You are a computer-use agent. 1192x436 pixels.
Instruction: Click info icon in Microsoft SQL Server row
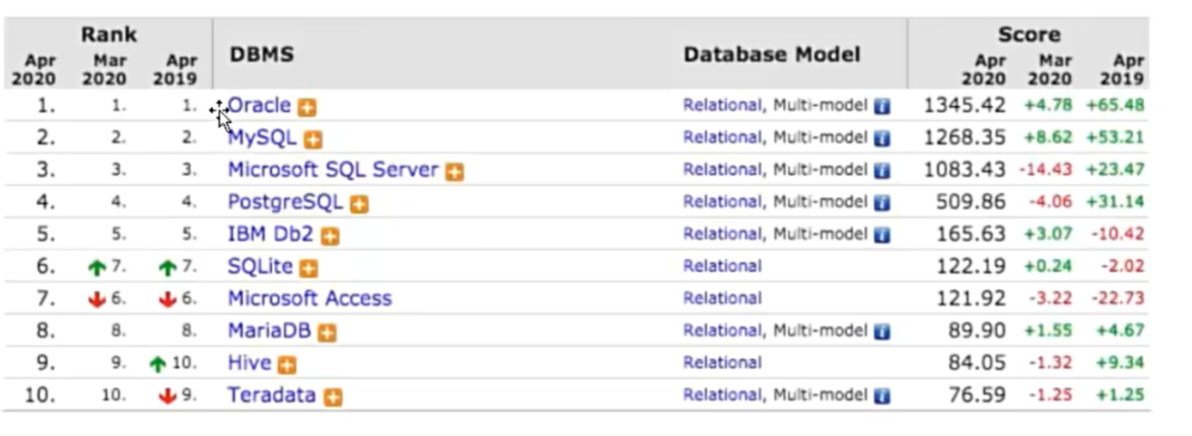pyautogui.click(x=882, y=170)
